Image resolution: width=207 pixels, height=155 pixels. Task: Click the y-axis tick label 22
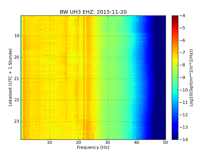tap(17, 100)
